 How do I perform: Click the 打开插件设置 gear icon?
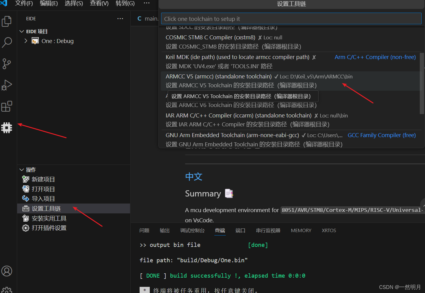pos(26,228)
